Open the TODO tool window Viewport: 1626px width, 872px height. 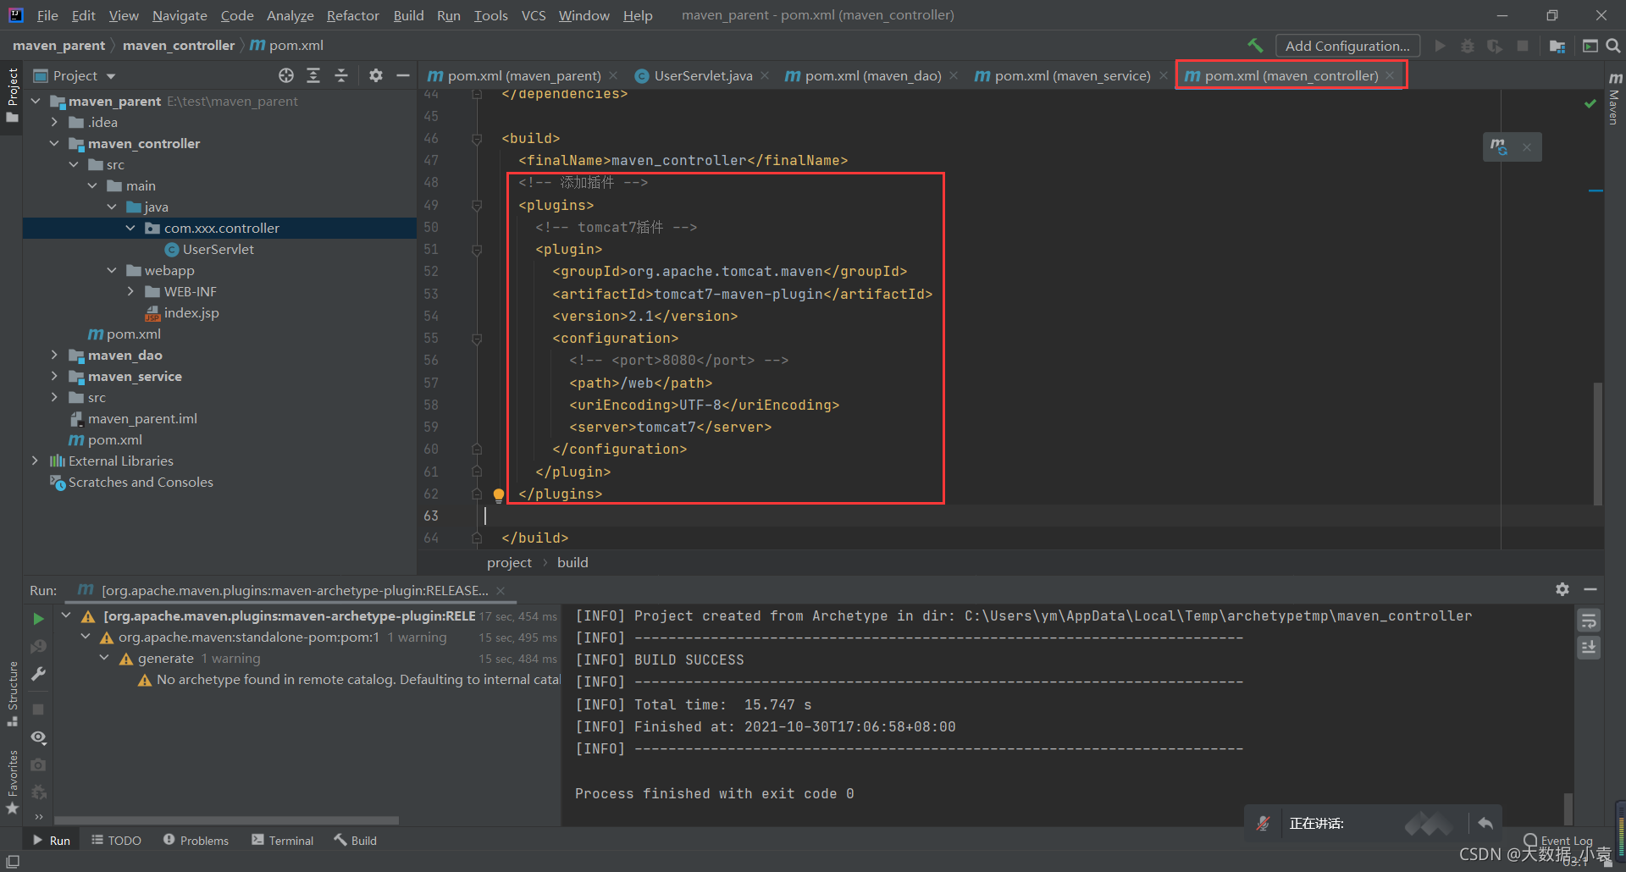point(117,840)
